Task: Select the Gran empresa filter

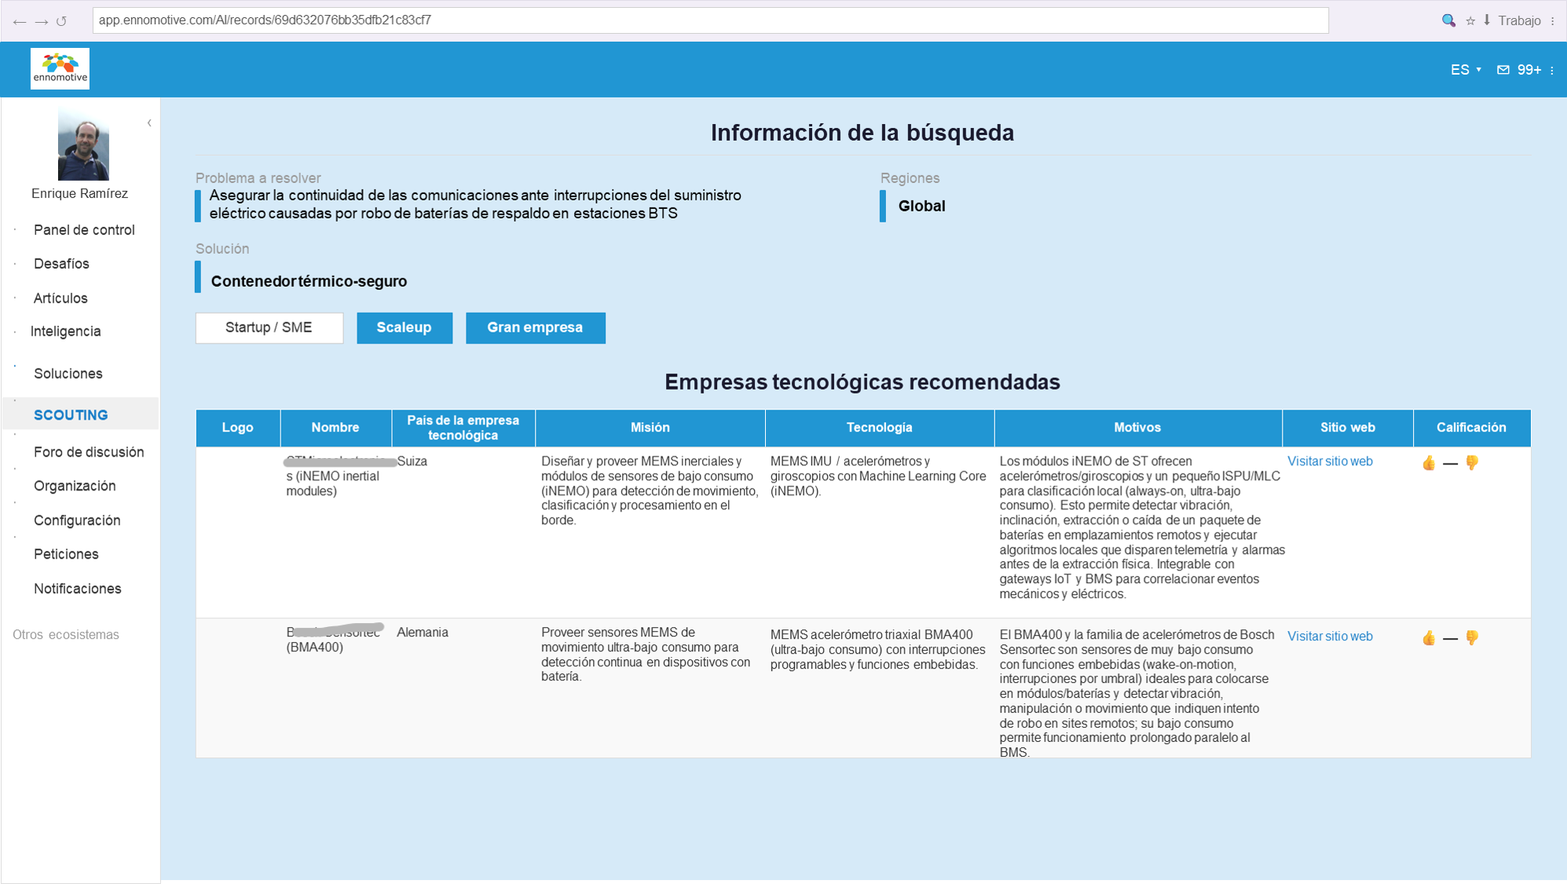Action: point(535,328)
